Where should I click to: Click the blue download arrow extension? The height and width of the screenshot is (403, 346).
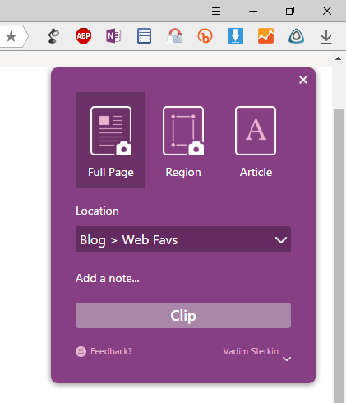tap(235, 36)
